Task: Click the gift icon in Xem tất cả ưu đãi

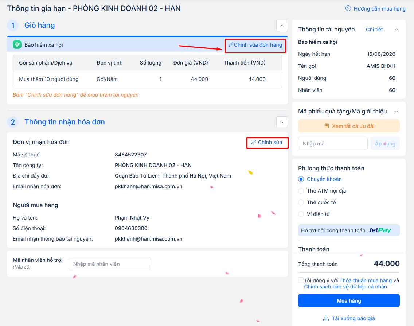Action: pos(327,126)
